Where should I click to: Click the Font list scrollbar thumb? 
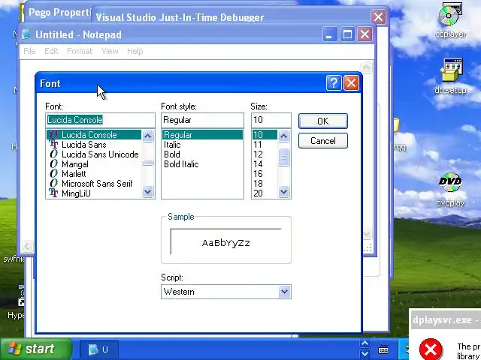(x=148, y=163)
